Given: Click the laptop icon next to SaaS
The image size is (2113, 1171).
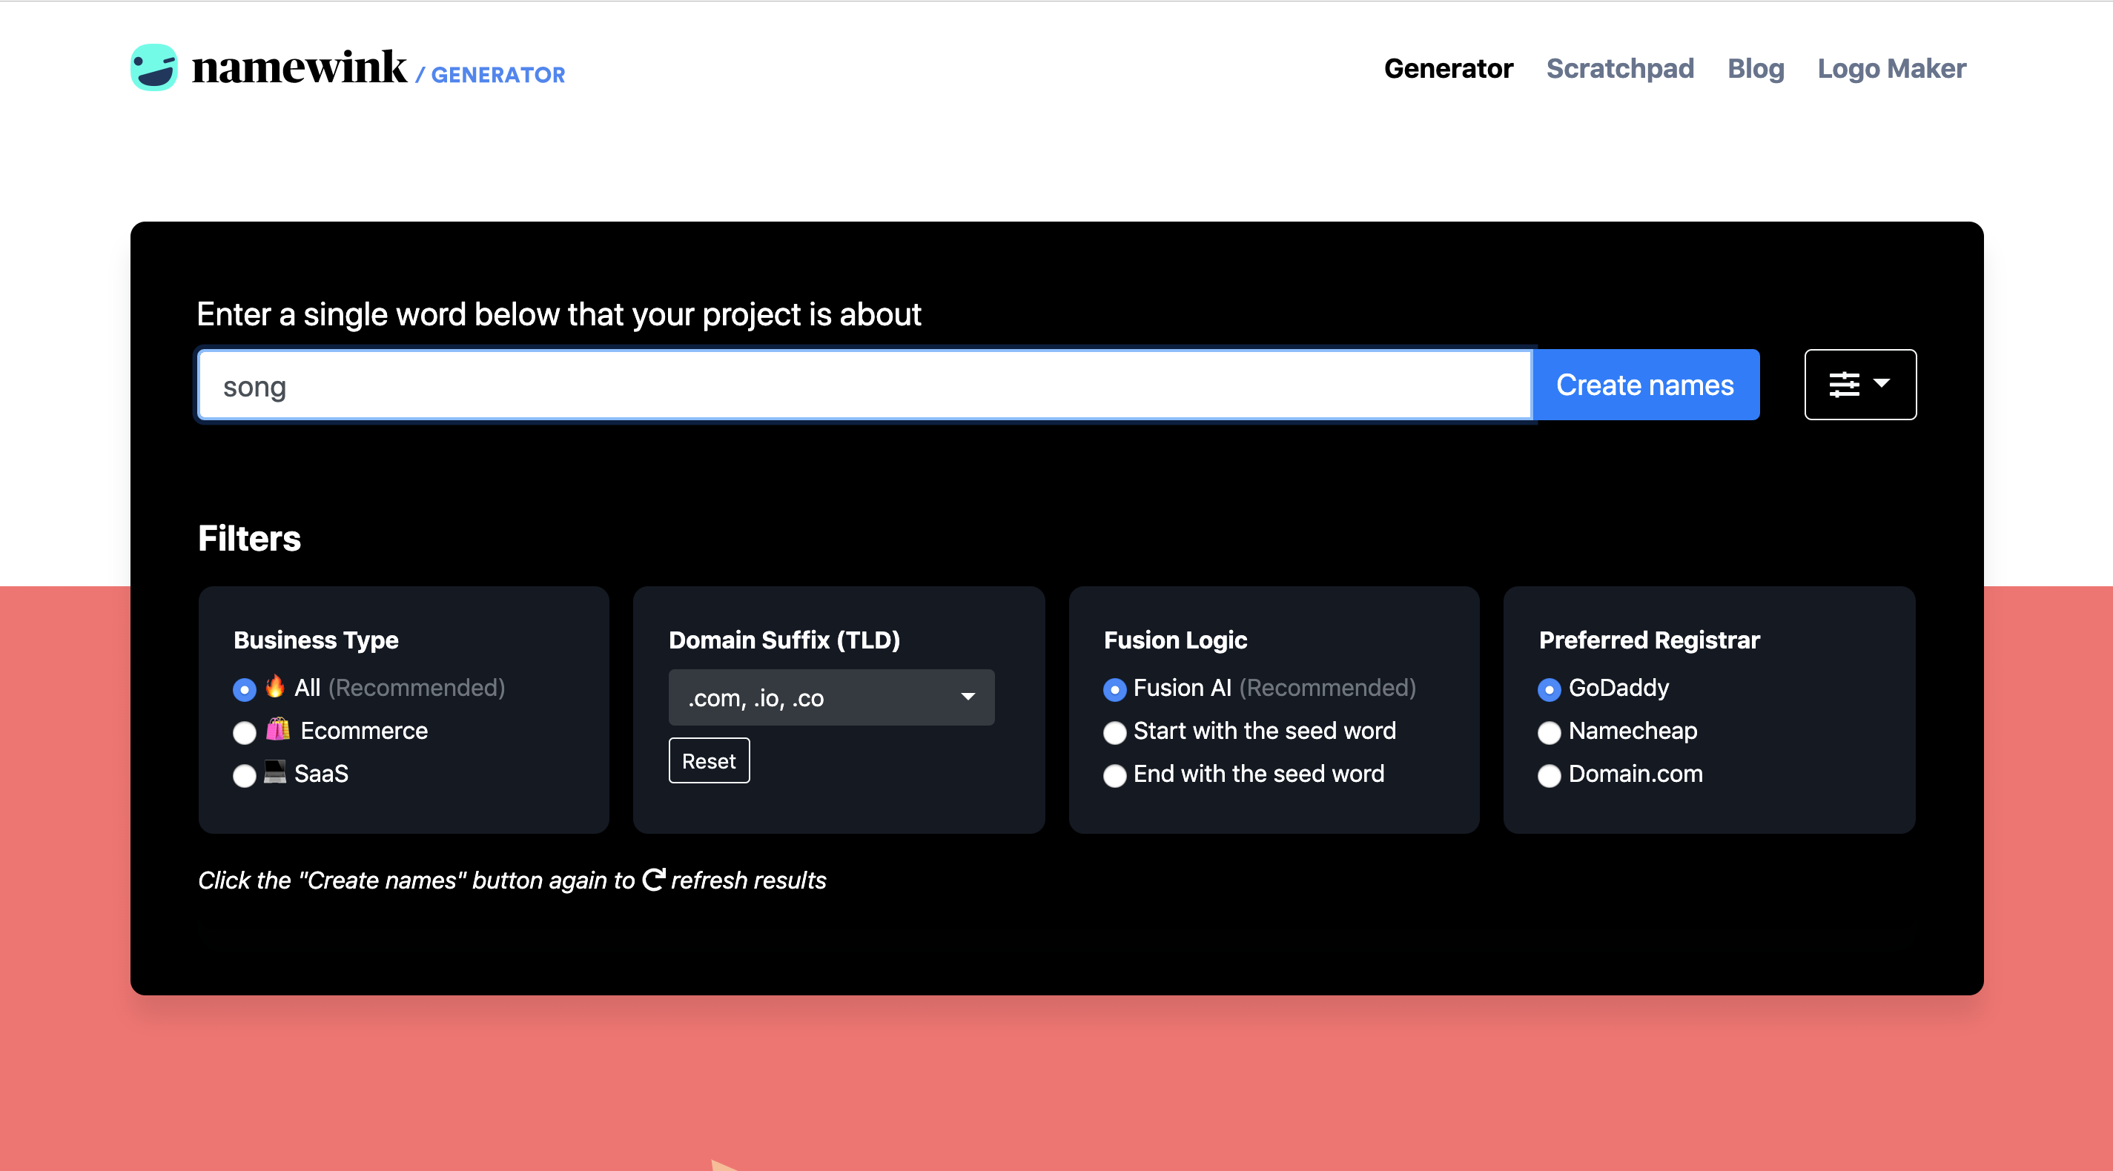Looking at the screenshot, I should coord(275,772).
